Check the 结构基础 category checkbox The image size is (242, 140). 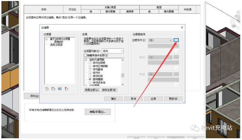click(90, 69)
